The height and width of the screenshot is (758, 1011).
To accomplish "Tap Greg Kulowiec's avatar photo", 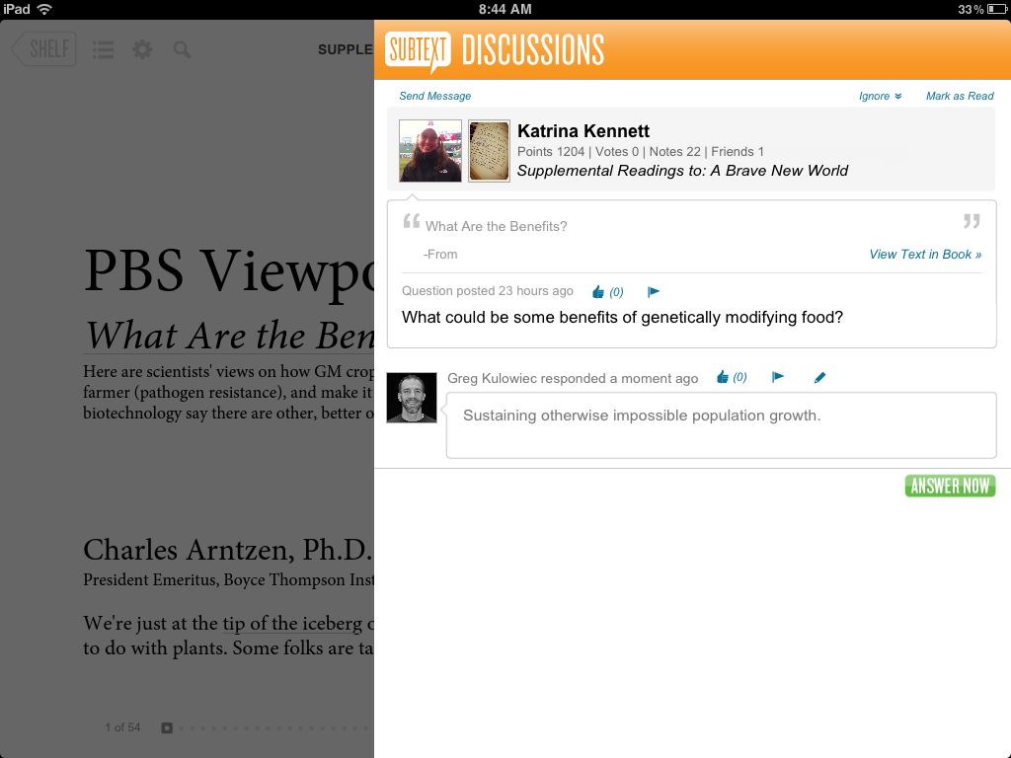I will 412,398.
